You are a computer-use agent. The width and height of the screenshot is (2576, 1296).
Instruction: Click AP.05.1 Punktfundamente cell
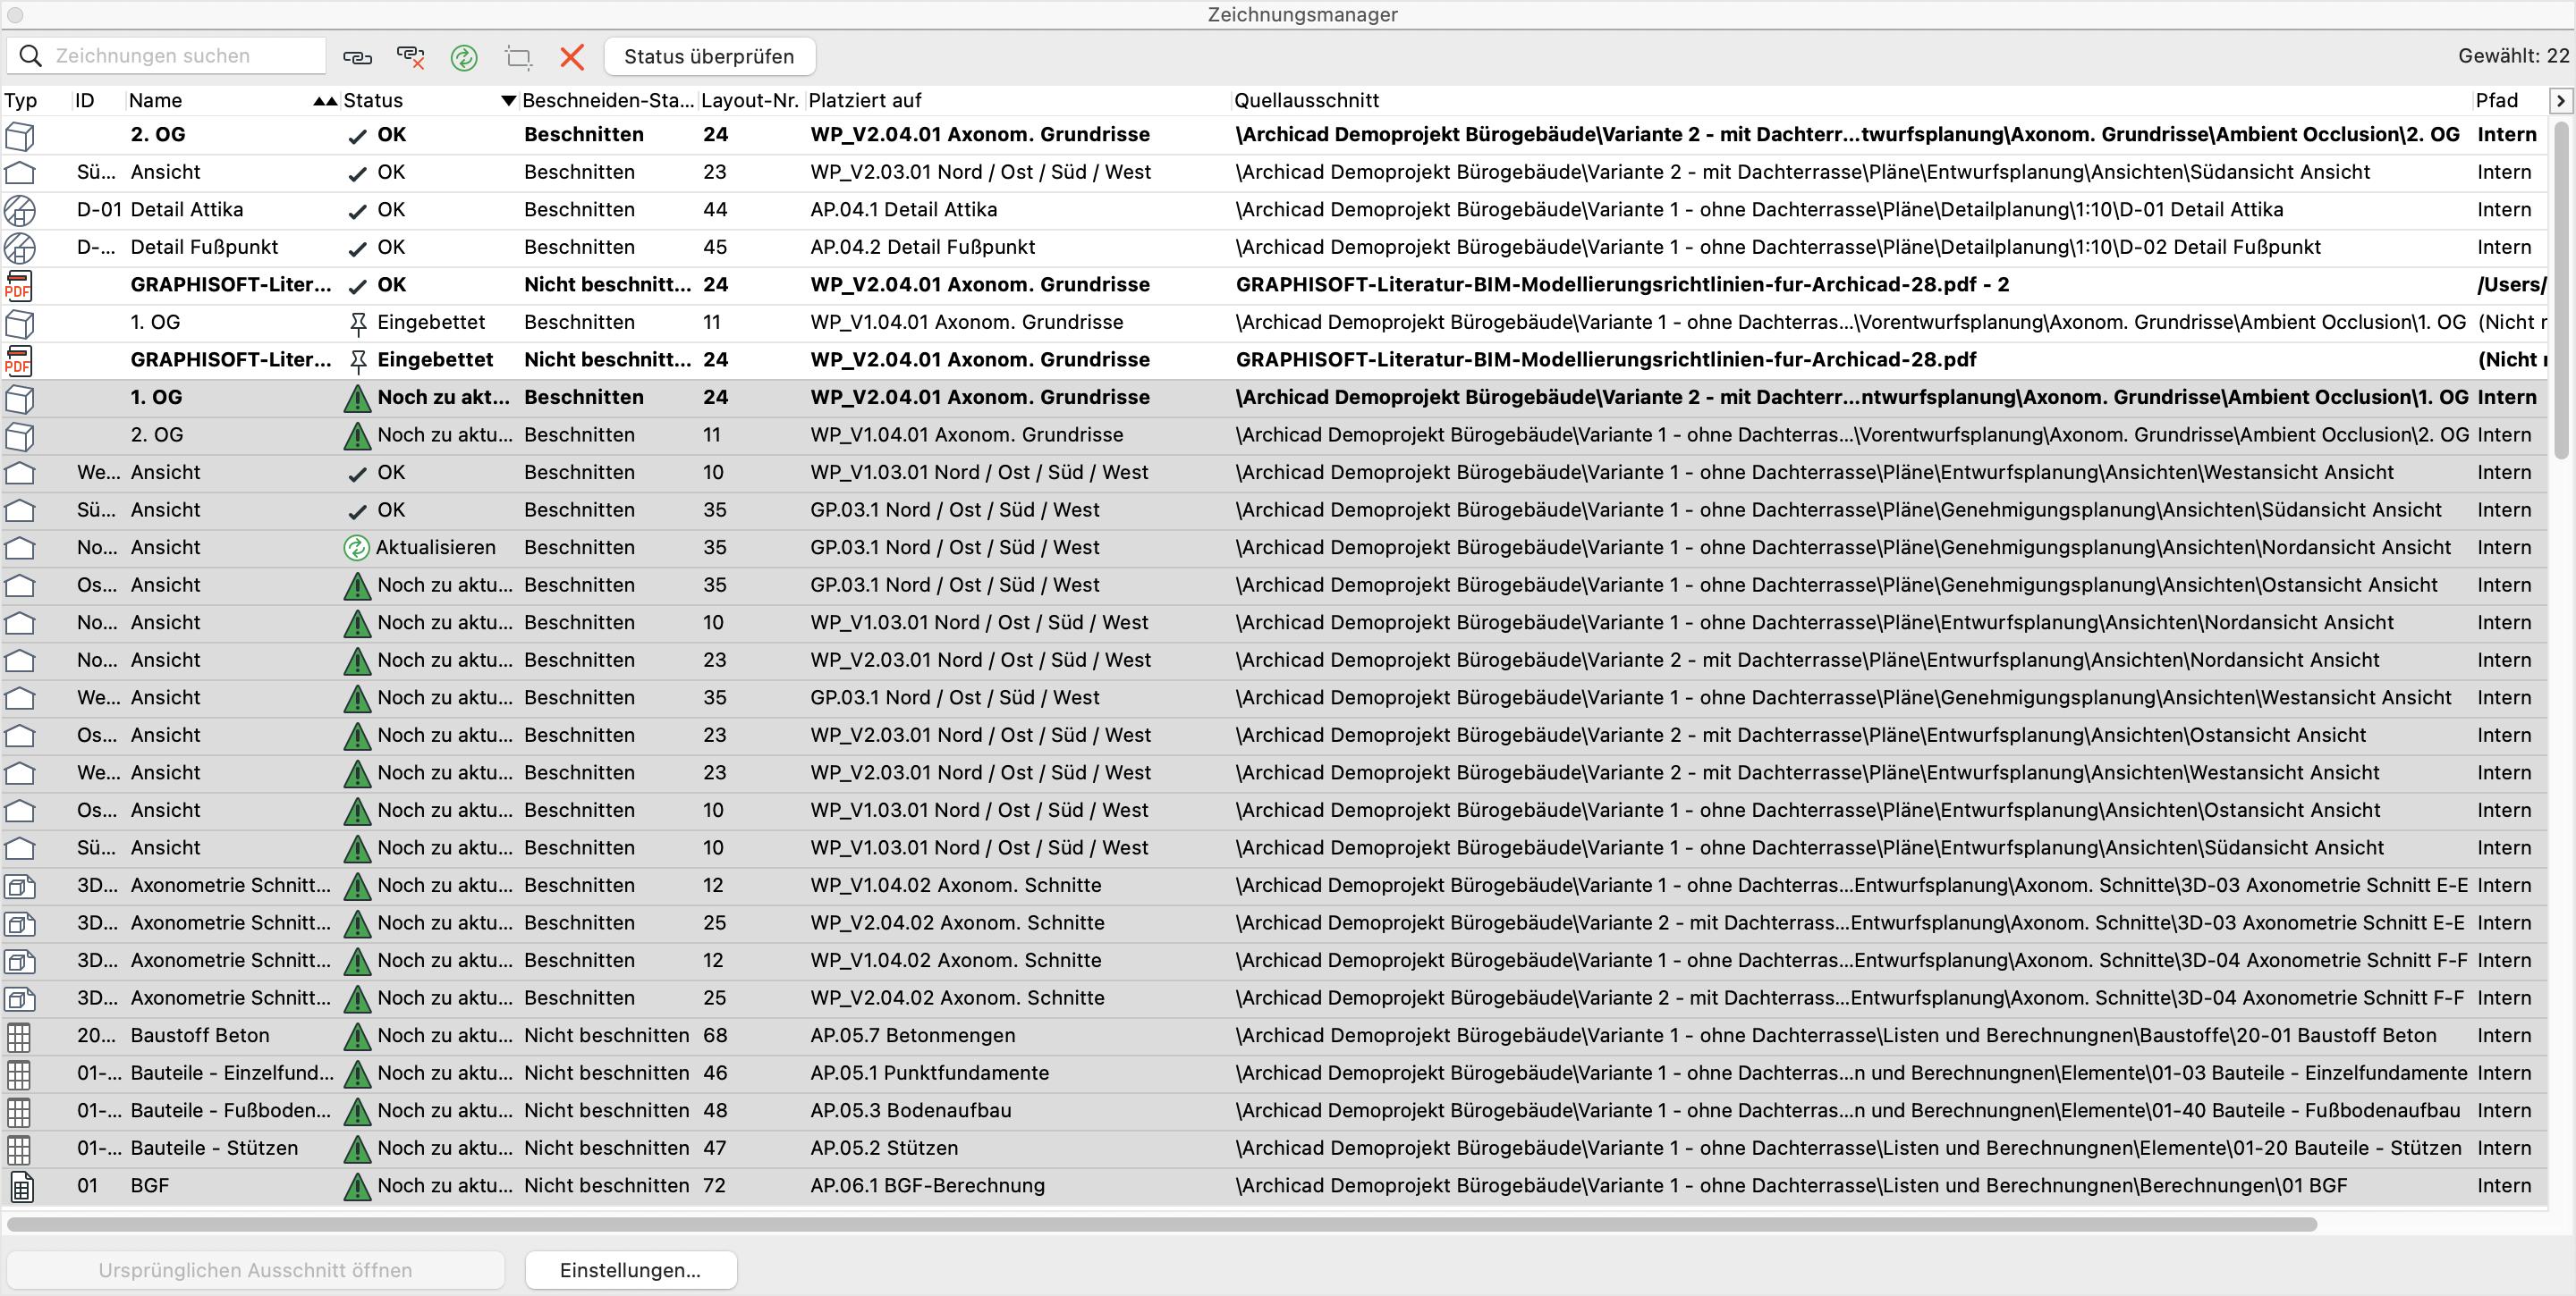[x=929, y=1073]
